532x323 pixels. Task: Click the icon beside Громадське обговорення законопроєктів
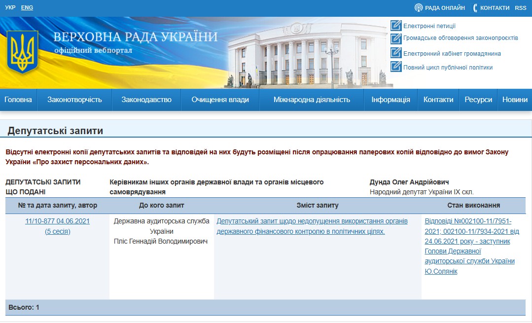[396, 38]
